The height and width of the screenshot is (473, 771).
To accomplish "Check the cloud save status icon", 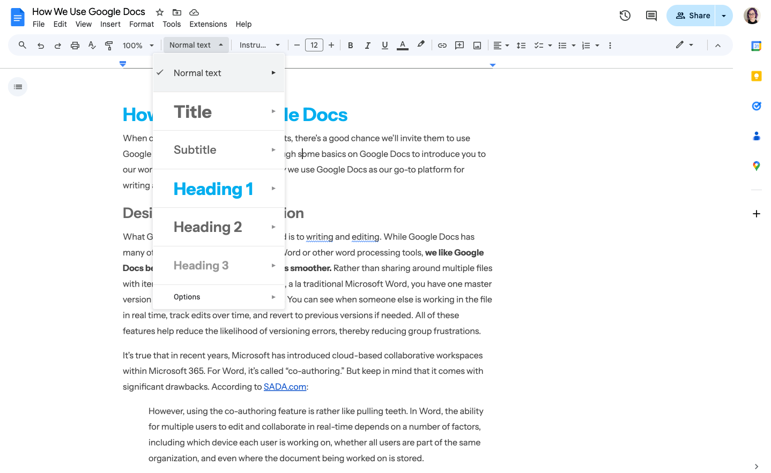I will [x=194, y=12].
